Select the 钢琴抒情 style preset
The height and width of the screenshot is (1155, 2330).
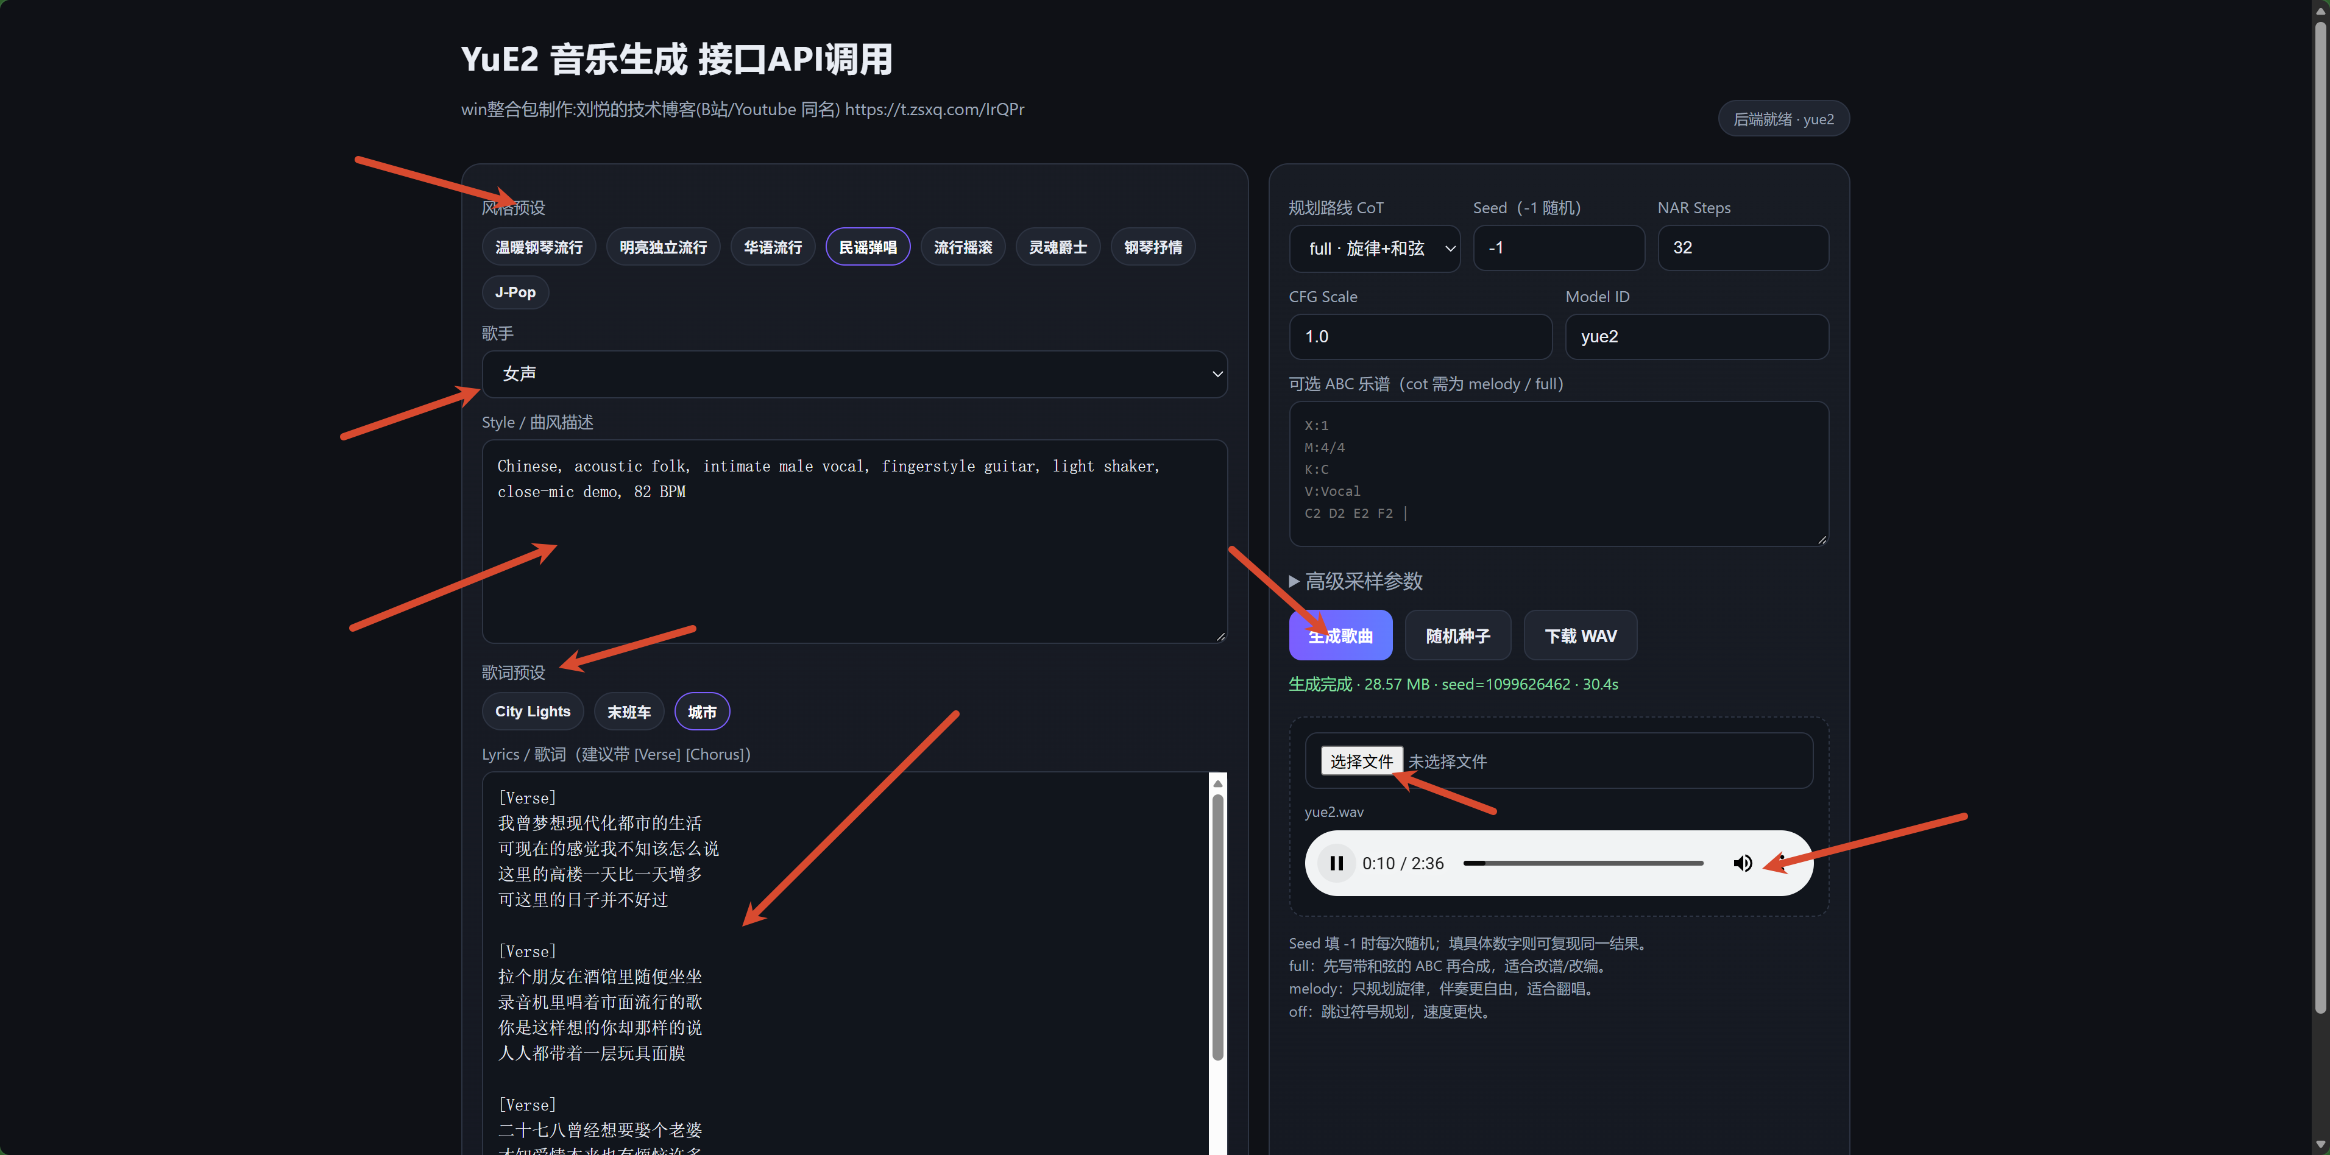click(1152, 247)
